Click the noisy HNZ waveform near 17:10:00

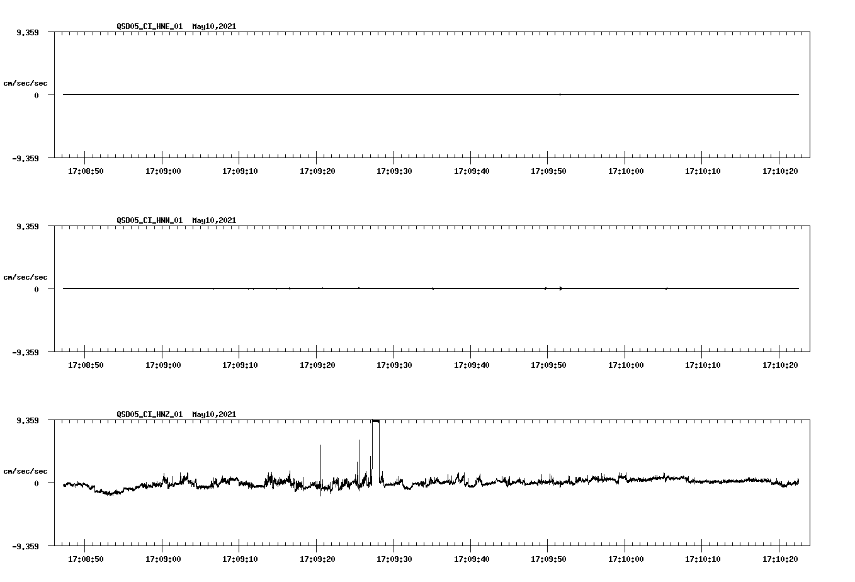[626, 482]
